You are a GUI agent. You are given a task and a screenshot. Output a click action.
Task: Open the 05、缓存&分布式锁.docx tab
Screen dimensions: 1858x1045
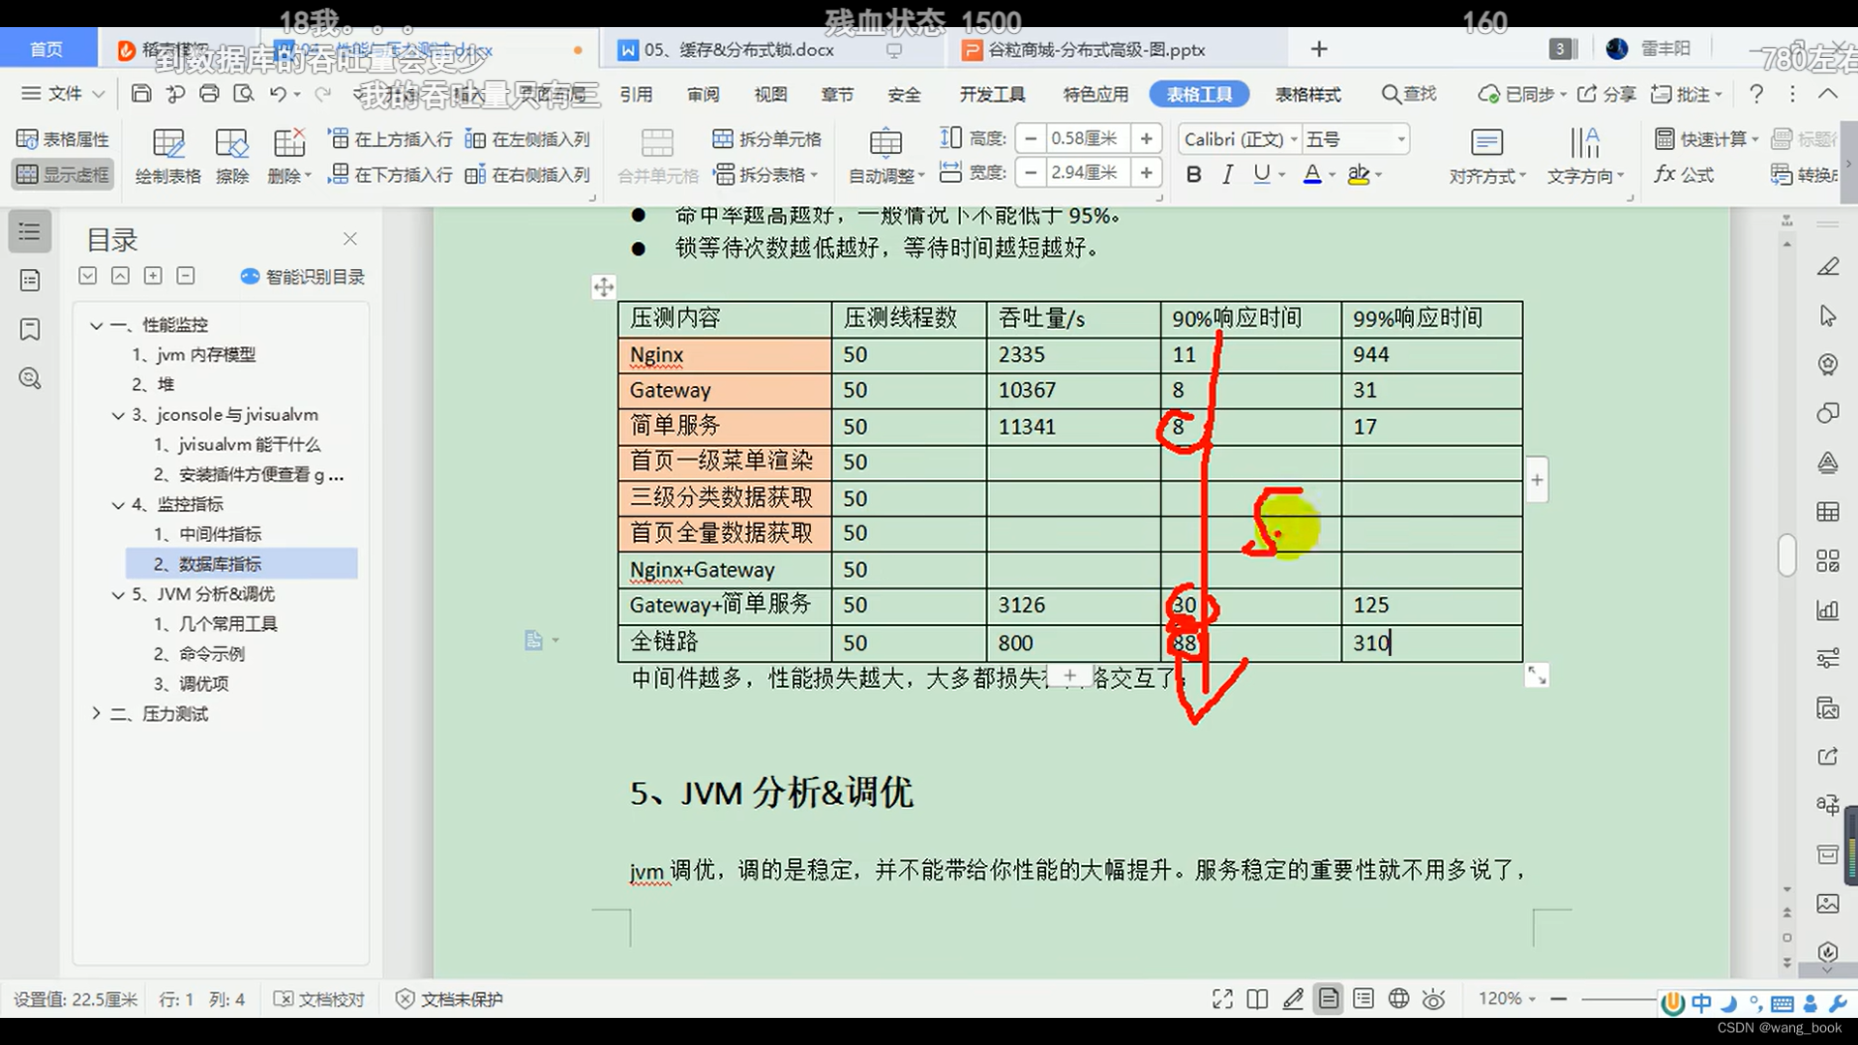point(738,49)
